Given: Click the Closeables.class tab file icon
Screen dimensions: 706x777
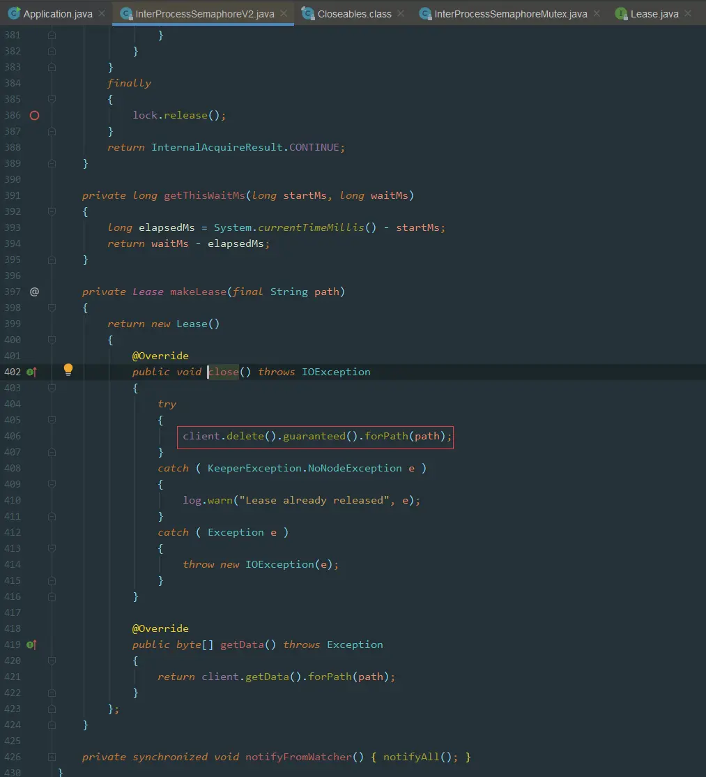Looking at the screenshot, I should [308, 13].
